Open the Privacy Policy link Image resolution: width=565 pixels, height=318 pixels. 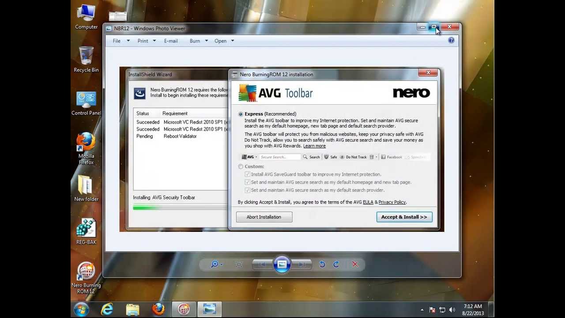click(x=392, y=202)
